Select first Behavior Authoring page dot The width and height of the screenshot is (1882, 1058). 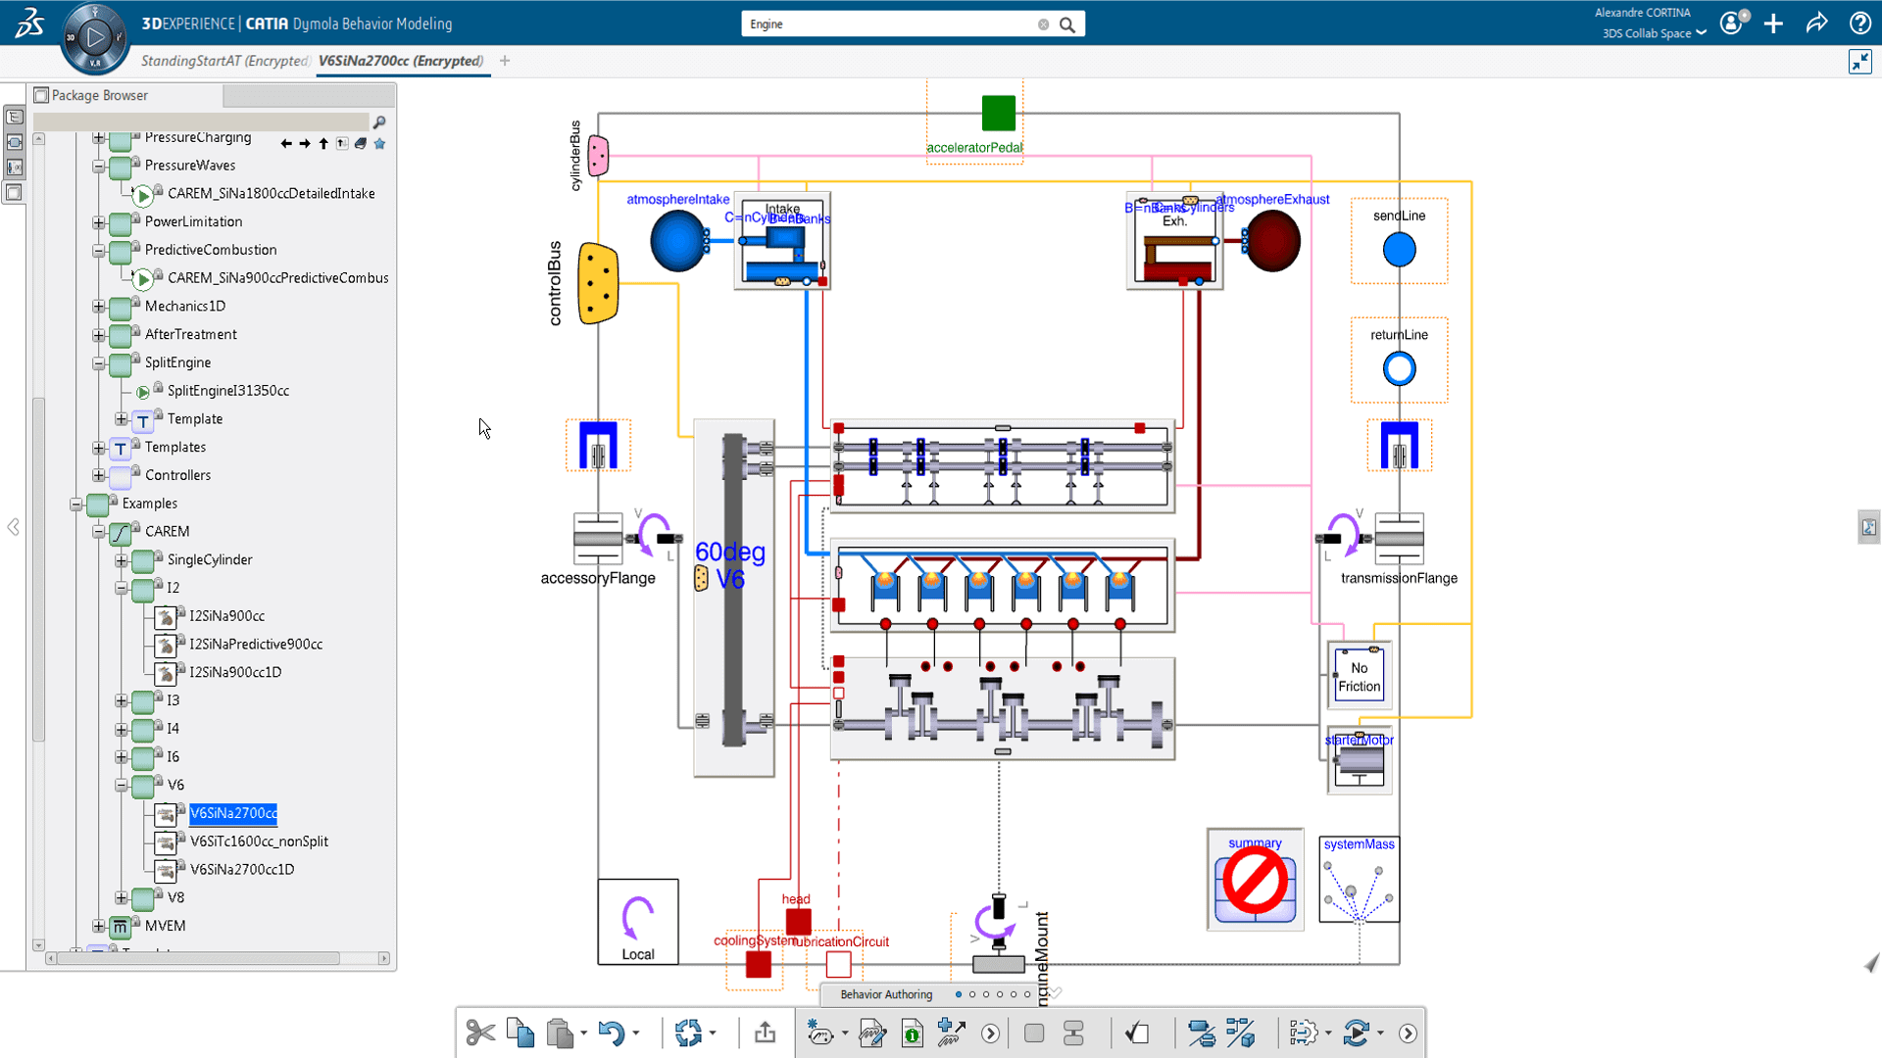959,994
